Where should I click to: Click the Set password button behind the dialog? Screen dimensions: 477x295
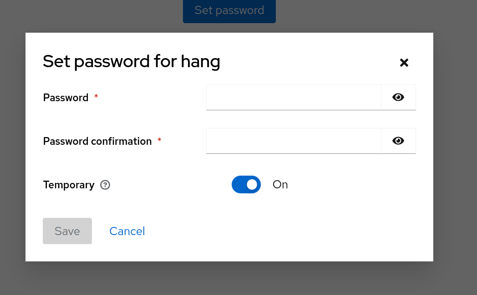(x=229, y=10)
